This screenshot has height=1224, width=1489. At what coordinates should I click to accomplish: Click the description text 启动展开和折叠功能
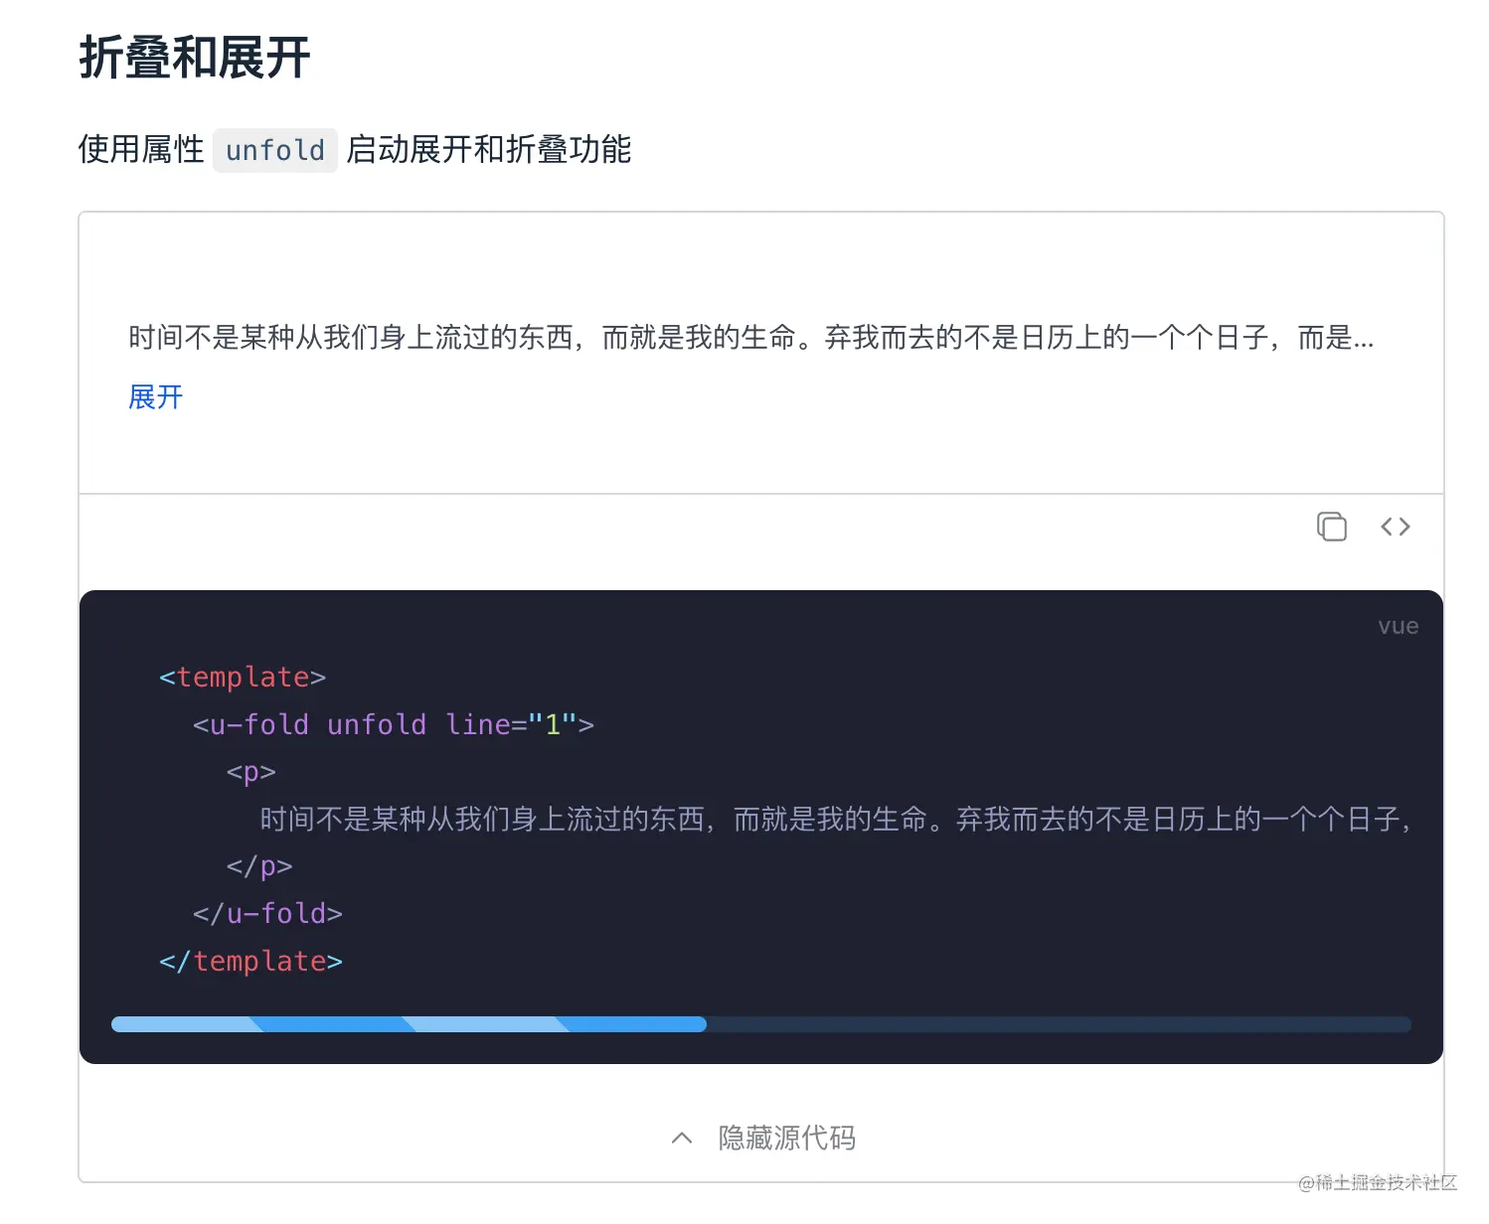tap(489, 149)
